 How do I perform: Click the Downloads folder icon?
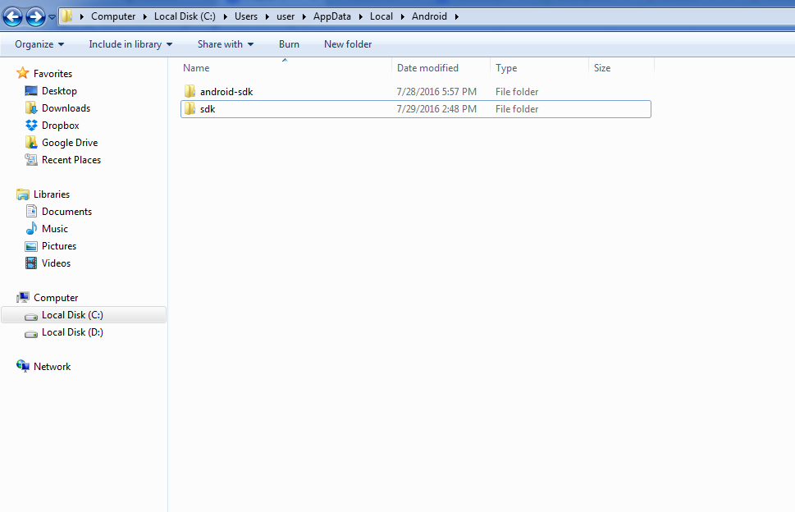pos(31,108)
